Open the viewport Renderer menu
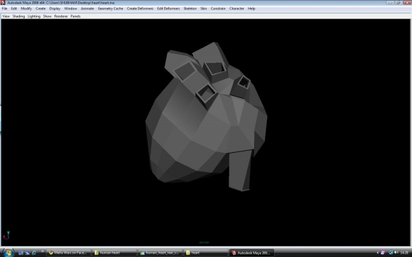Screen dimensions: 412x257 [61, 16]
